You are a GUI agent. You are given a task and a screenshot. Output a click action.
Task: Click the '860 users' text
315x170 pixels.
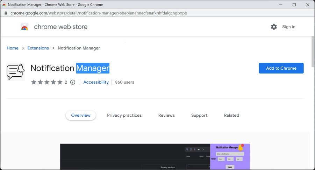124,82
